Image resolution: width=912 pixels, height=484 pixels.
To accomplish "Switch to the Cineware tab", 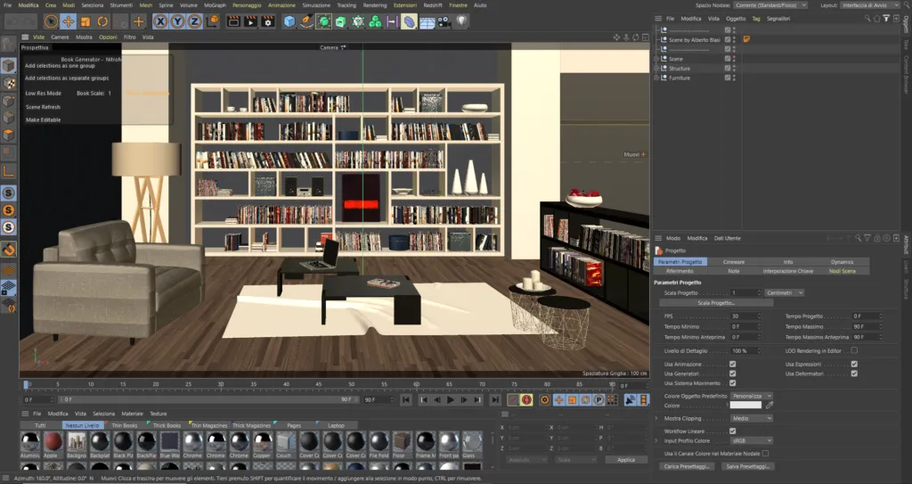I will 734,262.
